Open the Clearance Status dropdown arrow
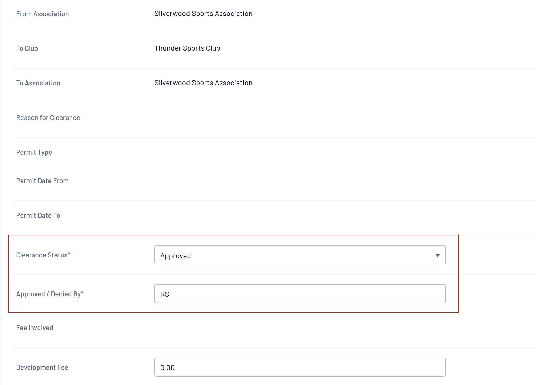The height and width of the screenshot is (385, 536). [x=437, y=255]
